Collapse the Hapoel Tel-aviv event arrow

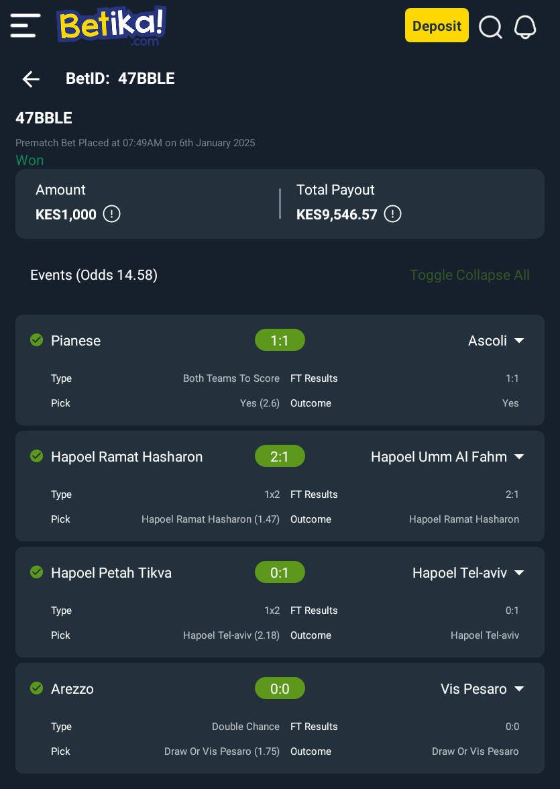coord(519,573)
